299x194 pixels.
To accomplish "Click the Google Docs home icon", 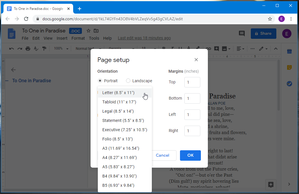I will [11, 34].
